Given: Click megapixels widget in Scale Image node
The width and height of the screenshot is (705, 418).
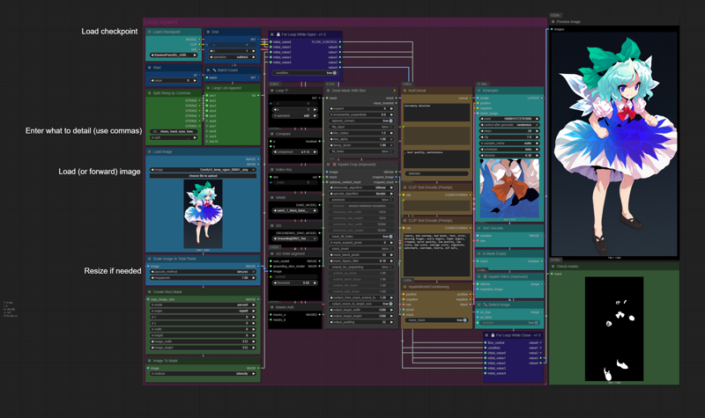Looking at the screenshot, I should tap(203, 278).
